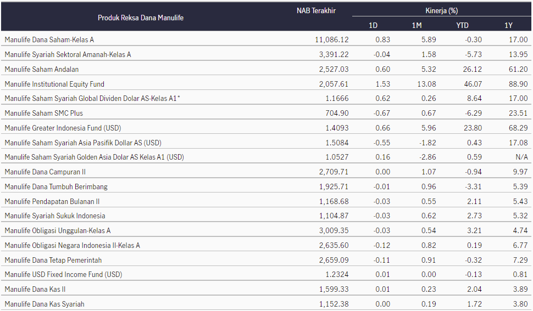533x311 pixels.
Task: Click the YTD performance column header
Action: pos(462,25)
